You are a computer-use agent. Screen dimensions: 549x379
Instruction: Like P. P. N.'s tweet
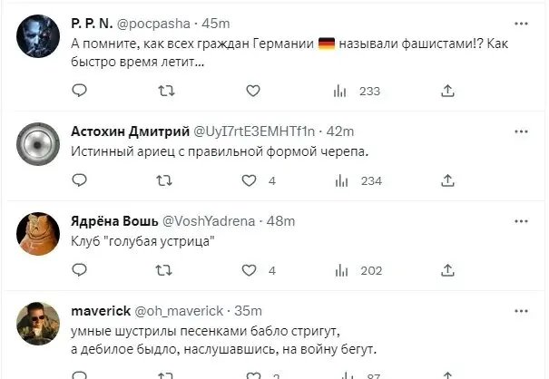coord(251,91)
